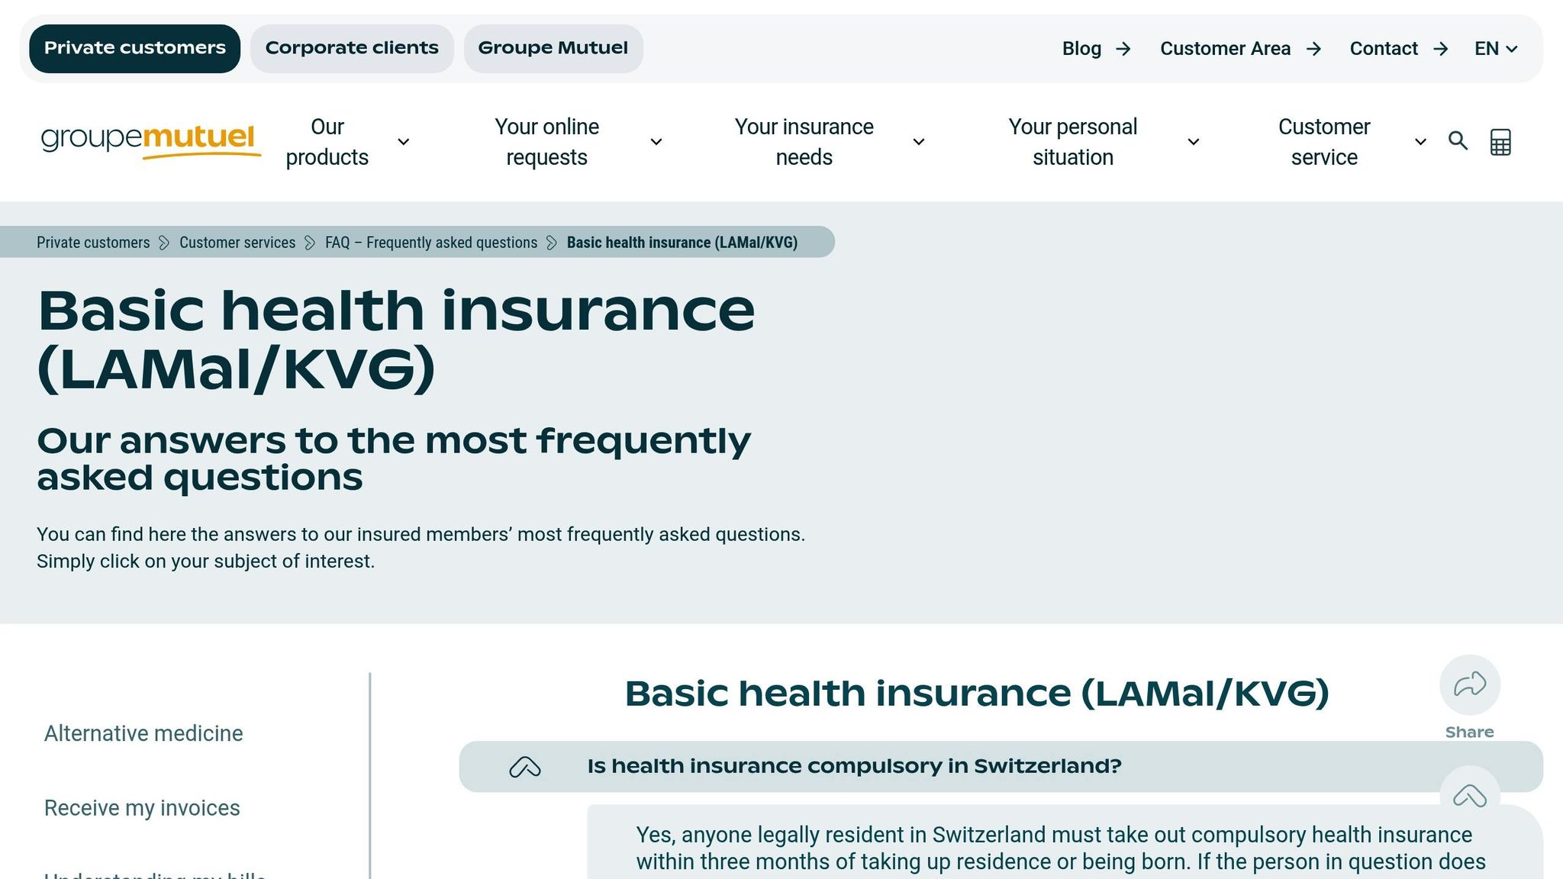Open the Your insurance needs menu
Screen dimensions: 1563x879
(804, 142)
